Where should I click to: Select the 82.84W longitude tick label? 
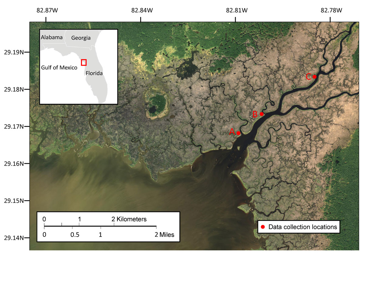coord(141,10)
